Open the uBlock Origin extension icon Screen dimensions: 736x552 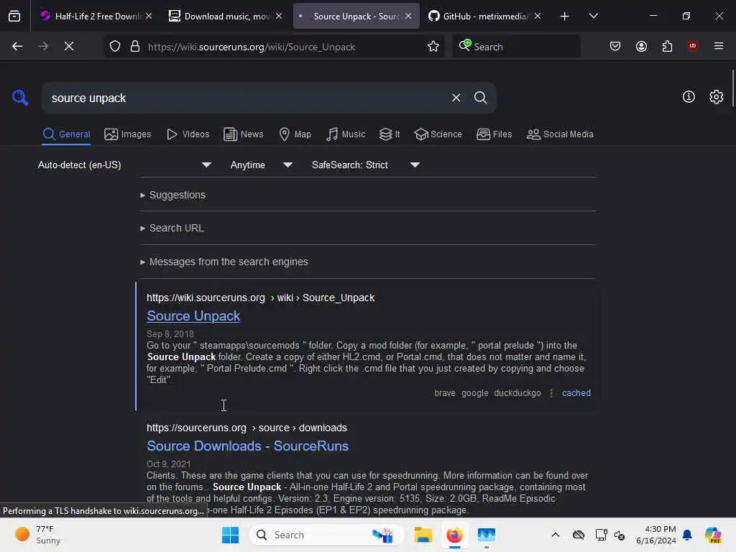click(x=692, y=46)
